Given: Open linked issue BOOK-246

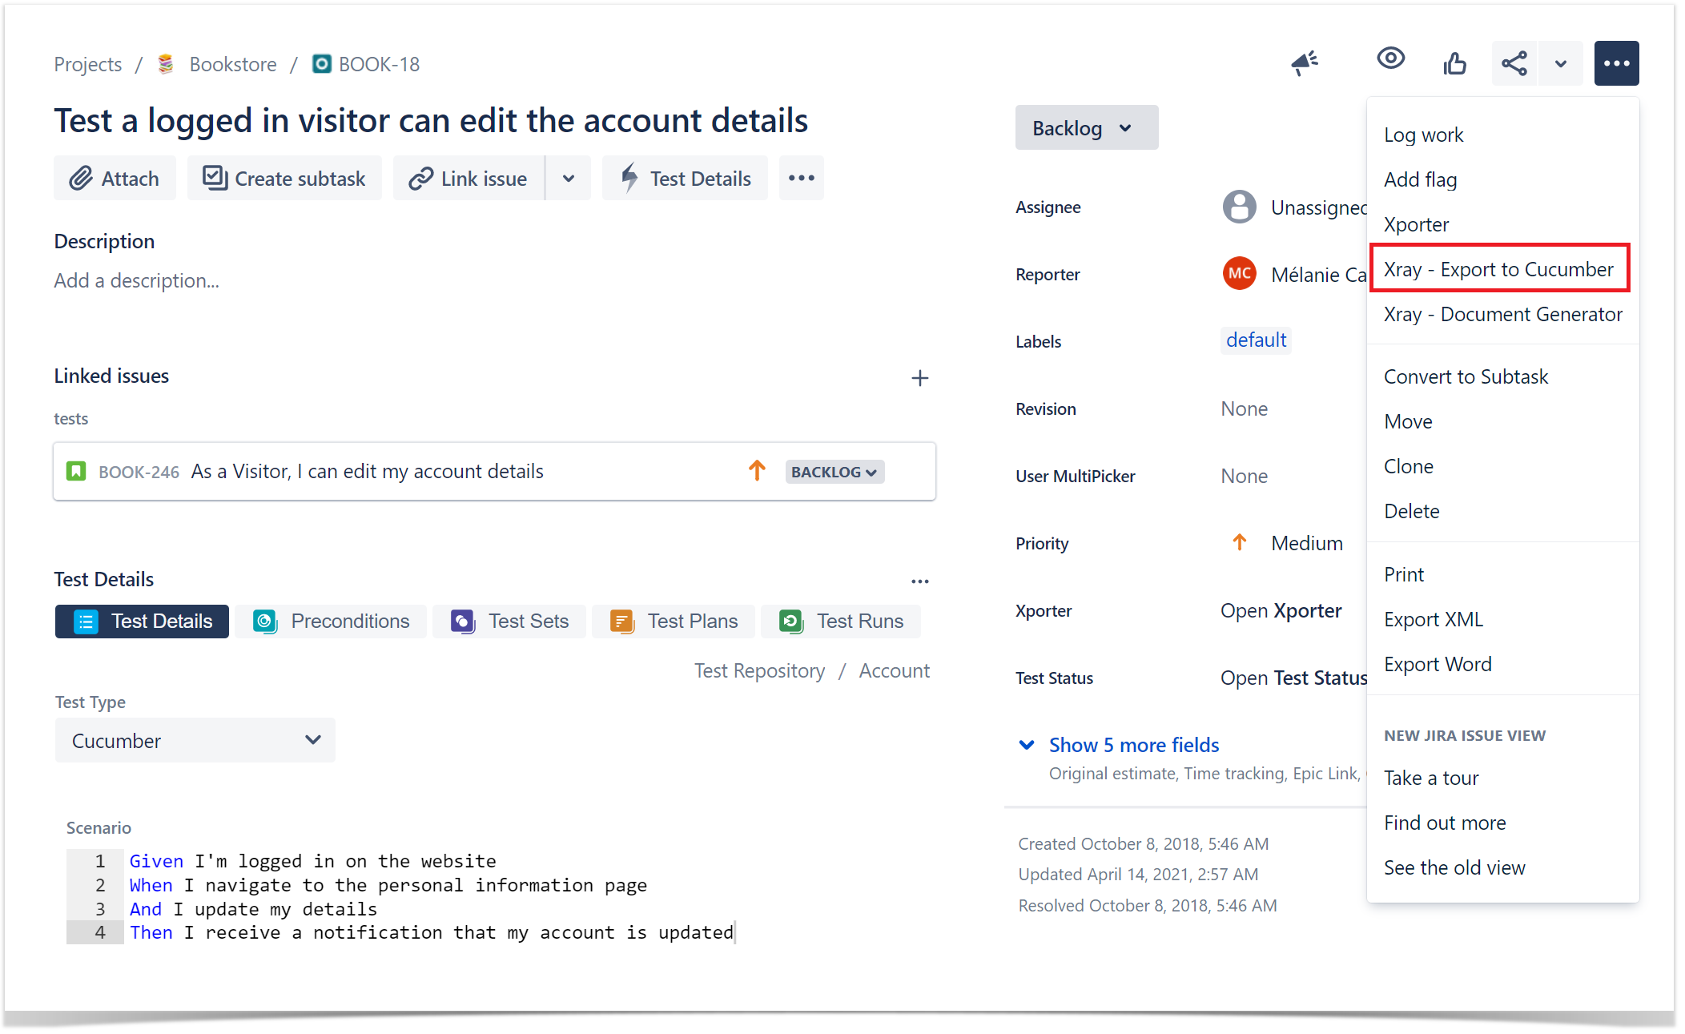Looking at the screenshot, I should tap(139, 472).
